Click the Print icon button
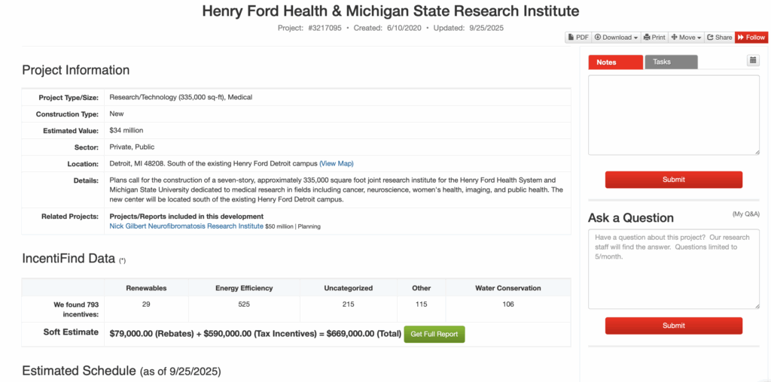This screenshot has height=382, width=771. (654, 37)
